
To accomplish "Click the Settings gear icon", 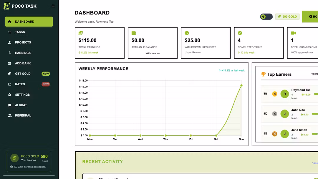I will coord(9,95).
